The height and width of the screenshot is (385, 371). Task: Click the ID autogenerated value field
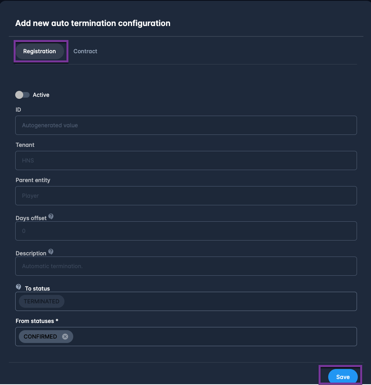[x=186, y=125]
